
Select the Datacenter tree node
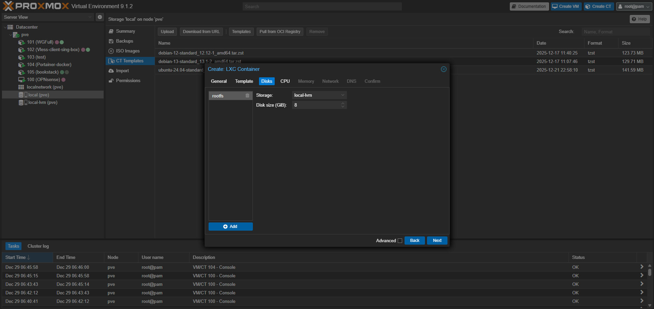coord(27,27)
